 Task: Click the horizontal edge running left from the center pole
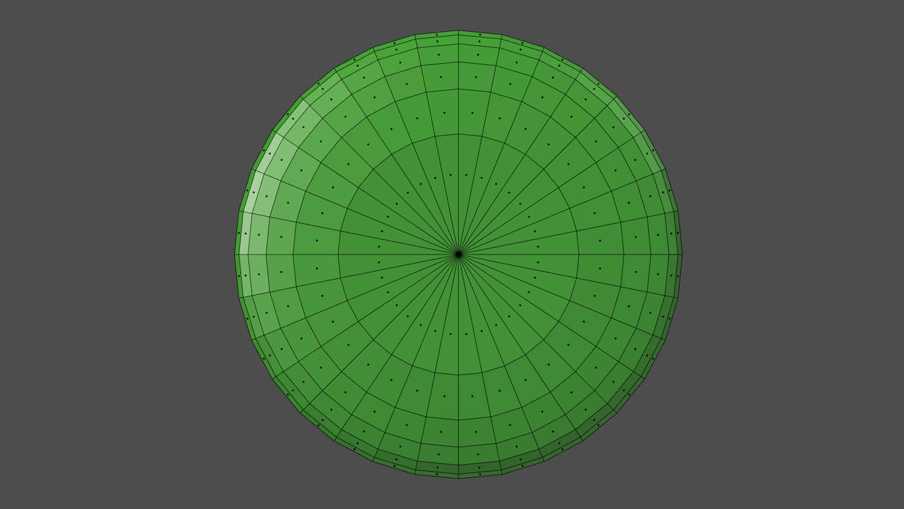point(397,254)
